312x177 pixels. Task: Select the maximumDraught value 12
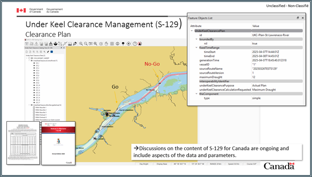(x=254, y=77)
